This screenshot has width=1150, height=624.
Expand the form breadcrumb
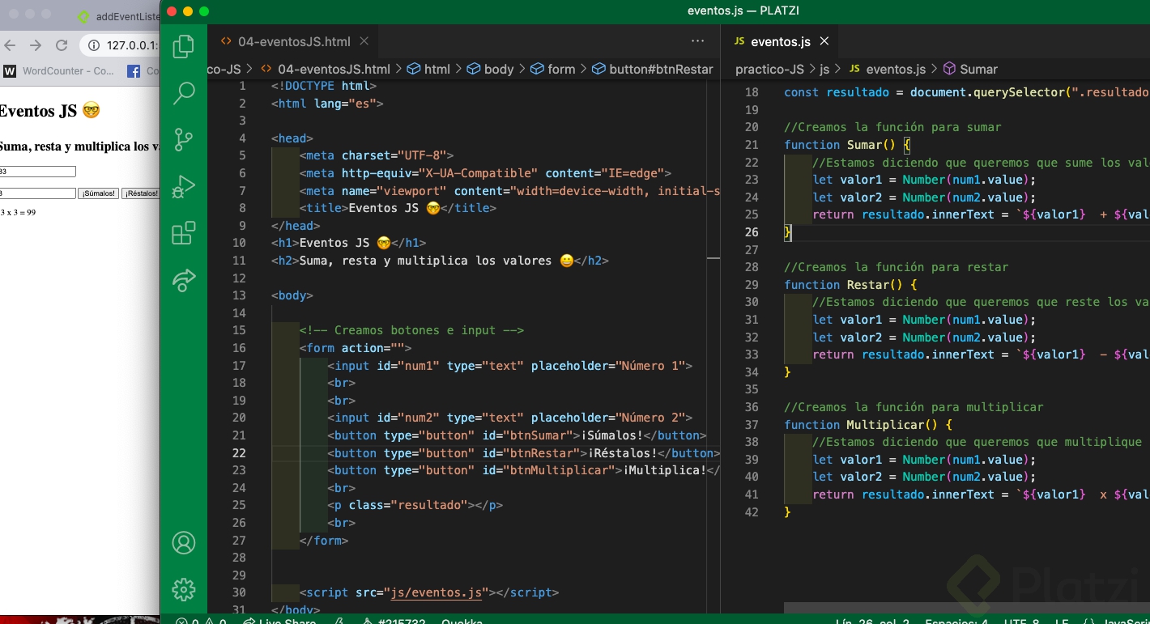552,70
